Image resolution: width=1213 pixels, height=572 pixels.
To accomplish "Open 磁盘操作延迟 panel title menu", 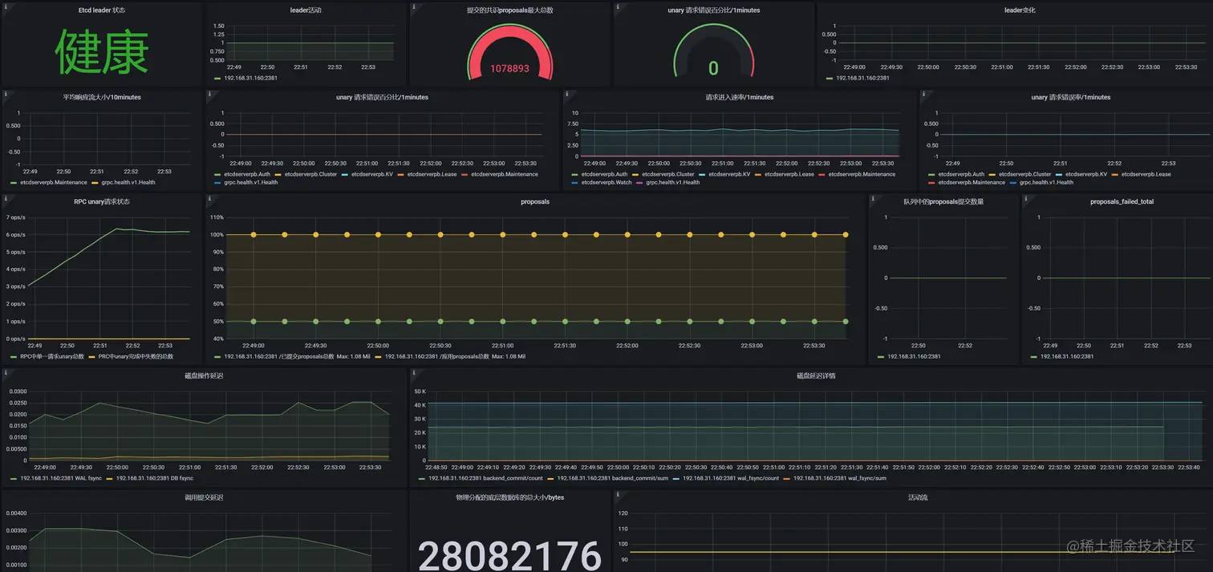I will click(204, 375).
